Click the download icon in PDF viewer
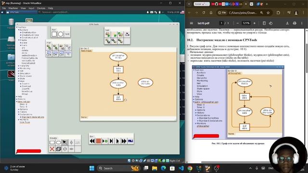308x173 pixels. (x=287, y=23)
